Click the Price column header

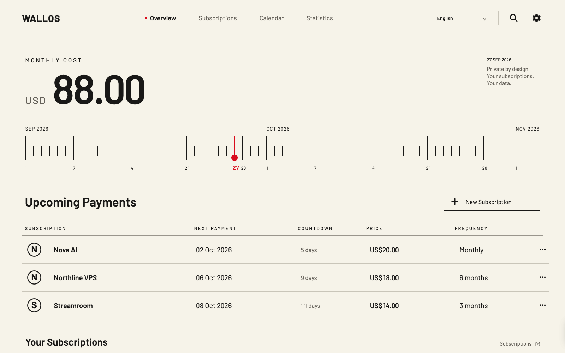click(x=374, y=229)
